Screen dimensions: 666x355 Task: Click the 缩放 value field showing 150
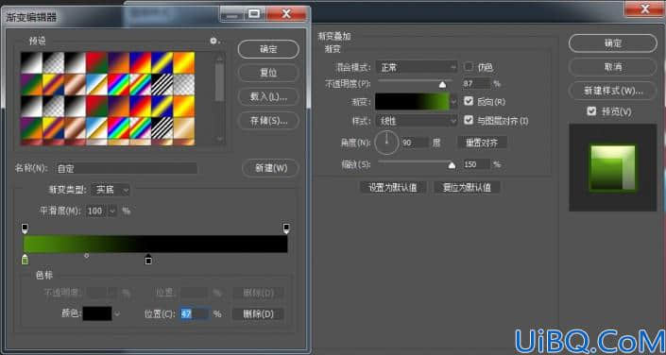click(476, 164)
